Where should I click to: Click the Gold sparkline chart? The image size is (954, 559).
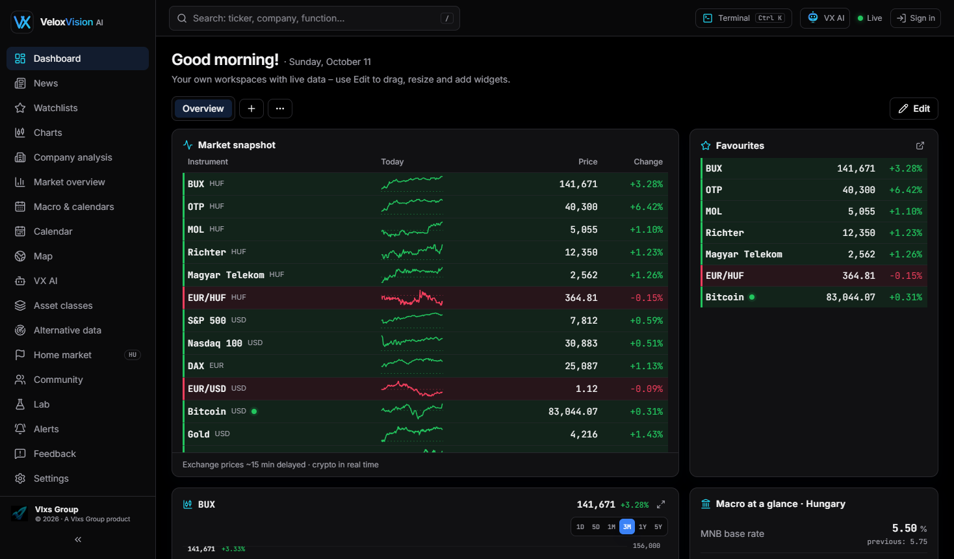(412, 433)
